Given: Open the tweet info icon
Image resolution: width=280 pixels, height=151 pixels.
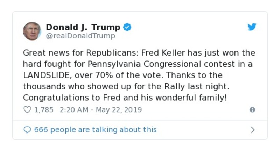Looking at the screenshot, I should click(x=252, y=110).
